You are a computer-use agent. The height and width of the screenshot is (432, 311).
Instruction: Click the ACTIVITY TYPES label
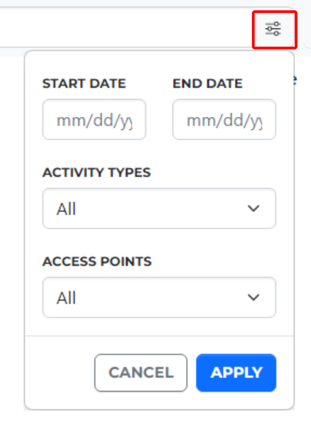(x=96, y=173)
